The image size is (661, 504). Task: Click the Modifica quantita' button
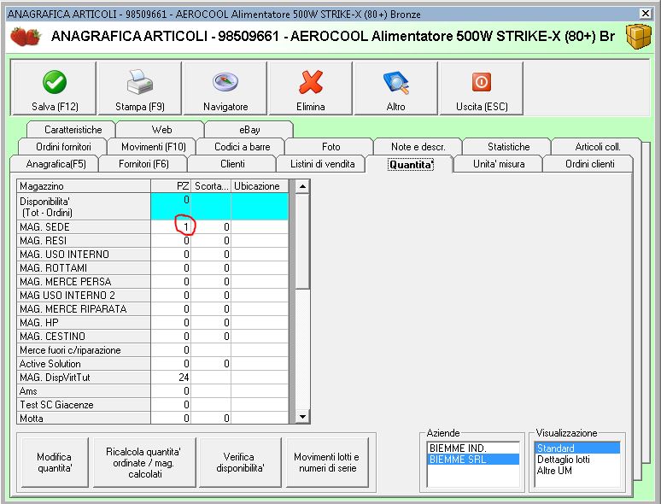[x=55, y=462]
